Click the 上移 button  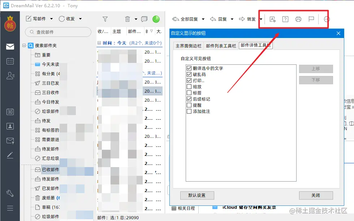tap(316, 69)
